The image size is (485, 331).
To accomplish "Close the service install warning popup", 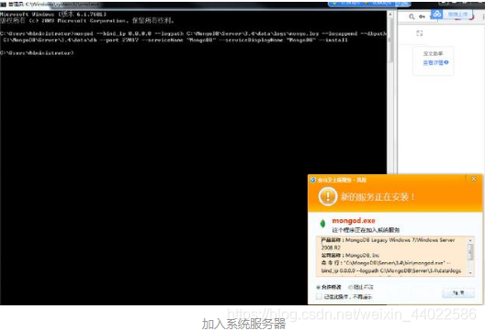I will (474, 179).
